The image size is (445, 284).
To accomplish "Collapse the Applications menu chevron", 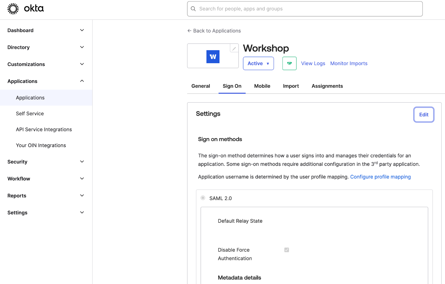I will coord(82,81).
